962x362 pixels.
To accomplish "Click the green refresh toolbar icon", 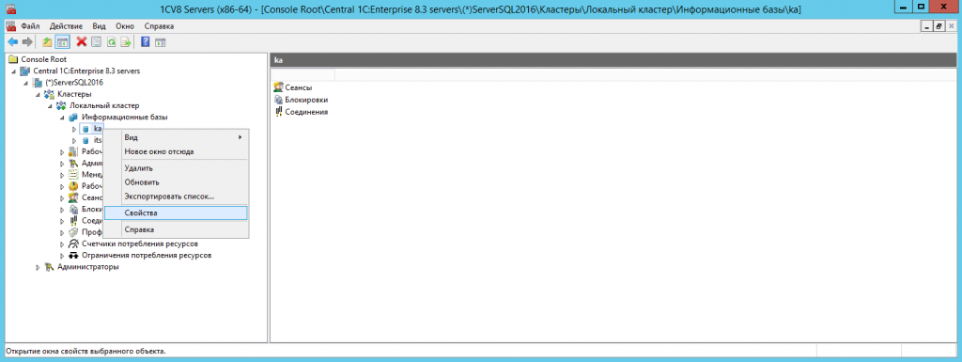I will (x=111, y=42).
